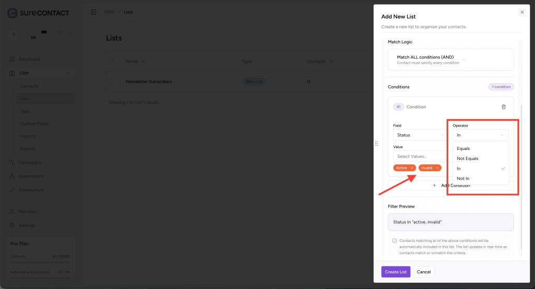Delete condition #1 with trash icon
The image size is (535, 289).
[504, 107]
